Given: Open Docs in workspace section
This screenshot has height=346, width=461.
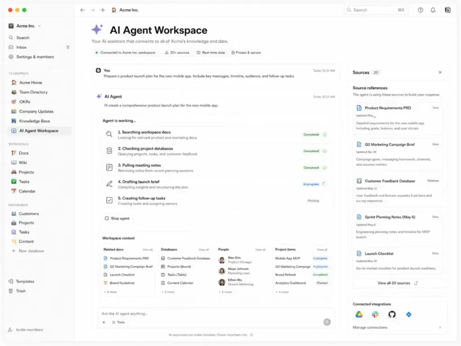Looking at the screenshot, I should [20, 153].
